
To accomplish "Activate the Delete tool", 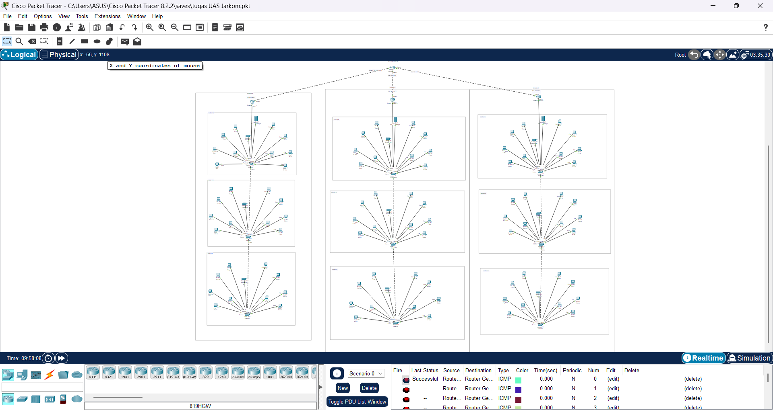I will point(32,41).
